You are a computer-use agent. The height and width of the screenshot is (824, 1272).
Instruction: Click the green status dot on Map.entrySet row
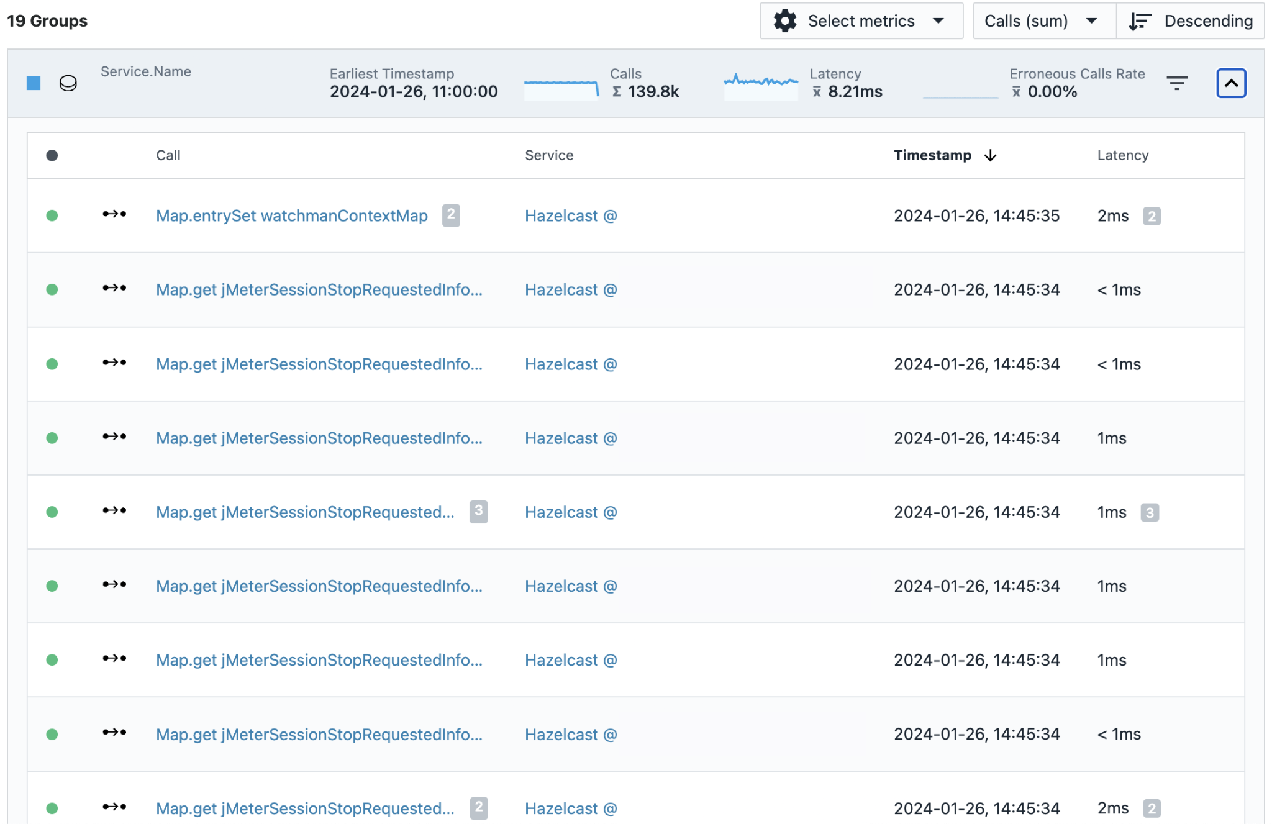coord(52,215)
